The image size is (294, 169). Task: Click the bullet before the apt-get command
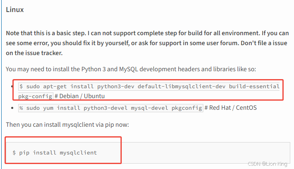(14, 87)
